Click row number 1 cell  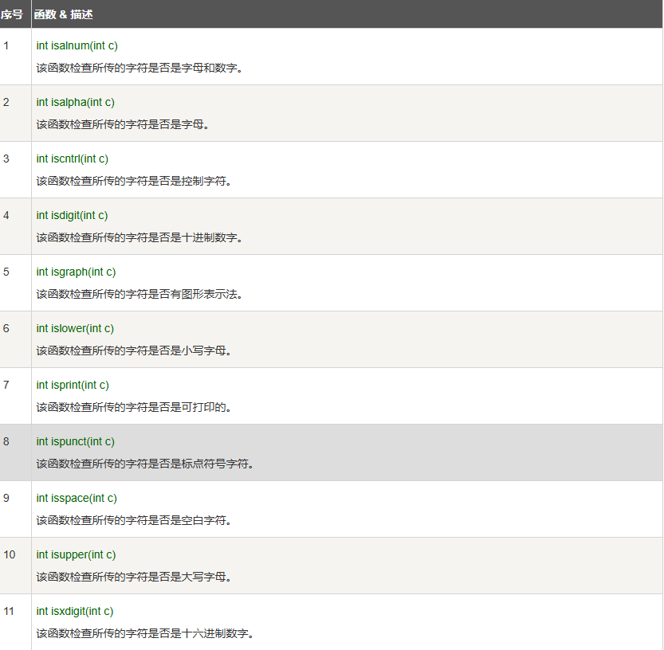16,57
